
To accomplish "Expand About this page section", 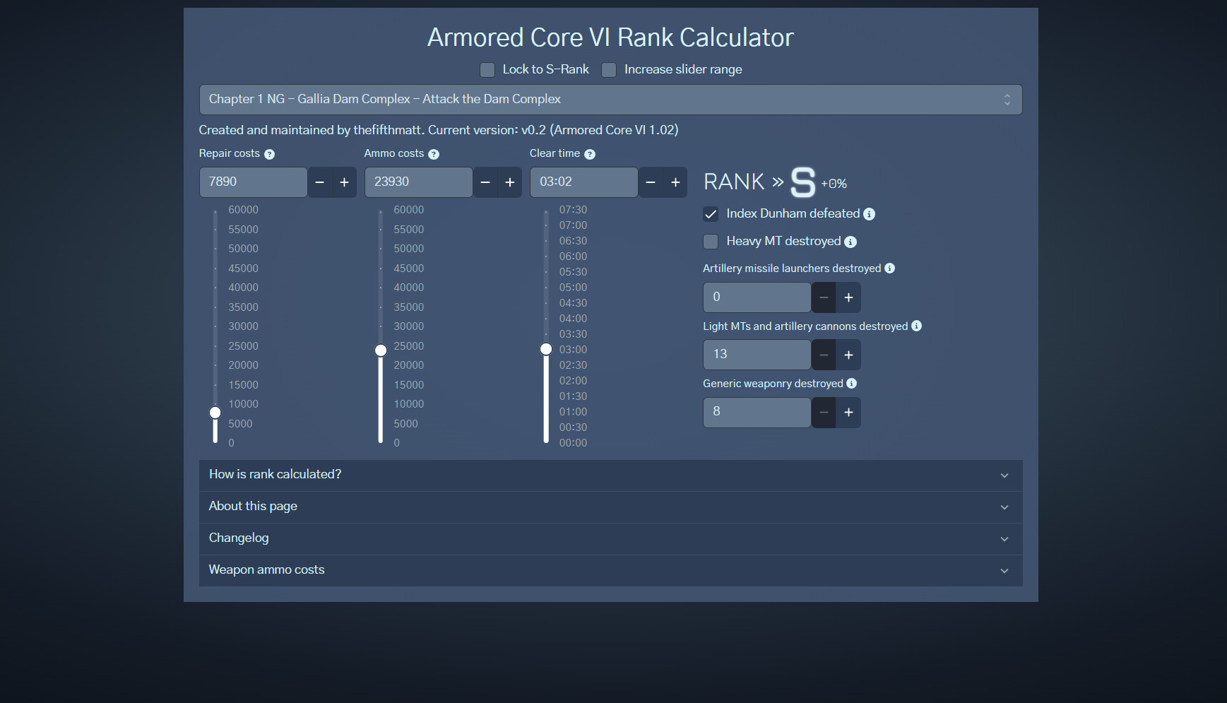I will pos(610,507).
